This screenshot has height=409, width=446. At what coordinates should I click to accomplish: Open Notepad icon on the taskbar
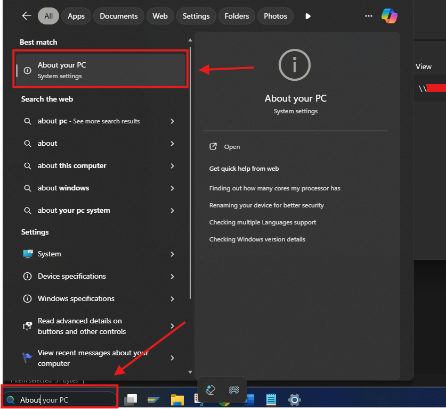pyautogui.click(x=271, y=399)
